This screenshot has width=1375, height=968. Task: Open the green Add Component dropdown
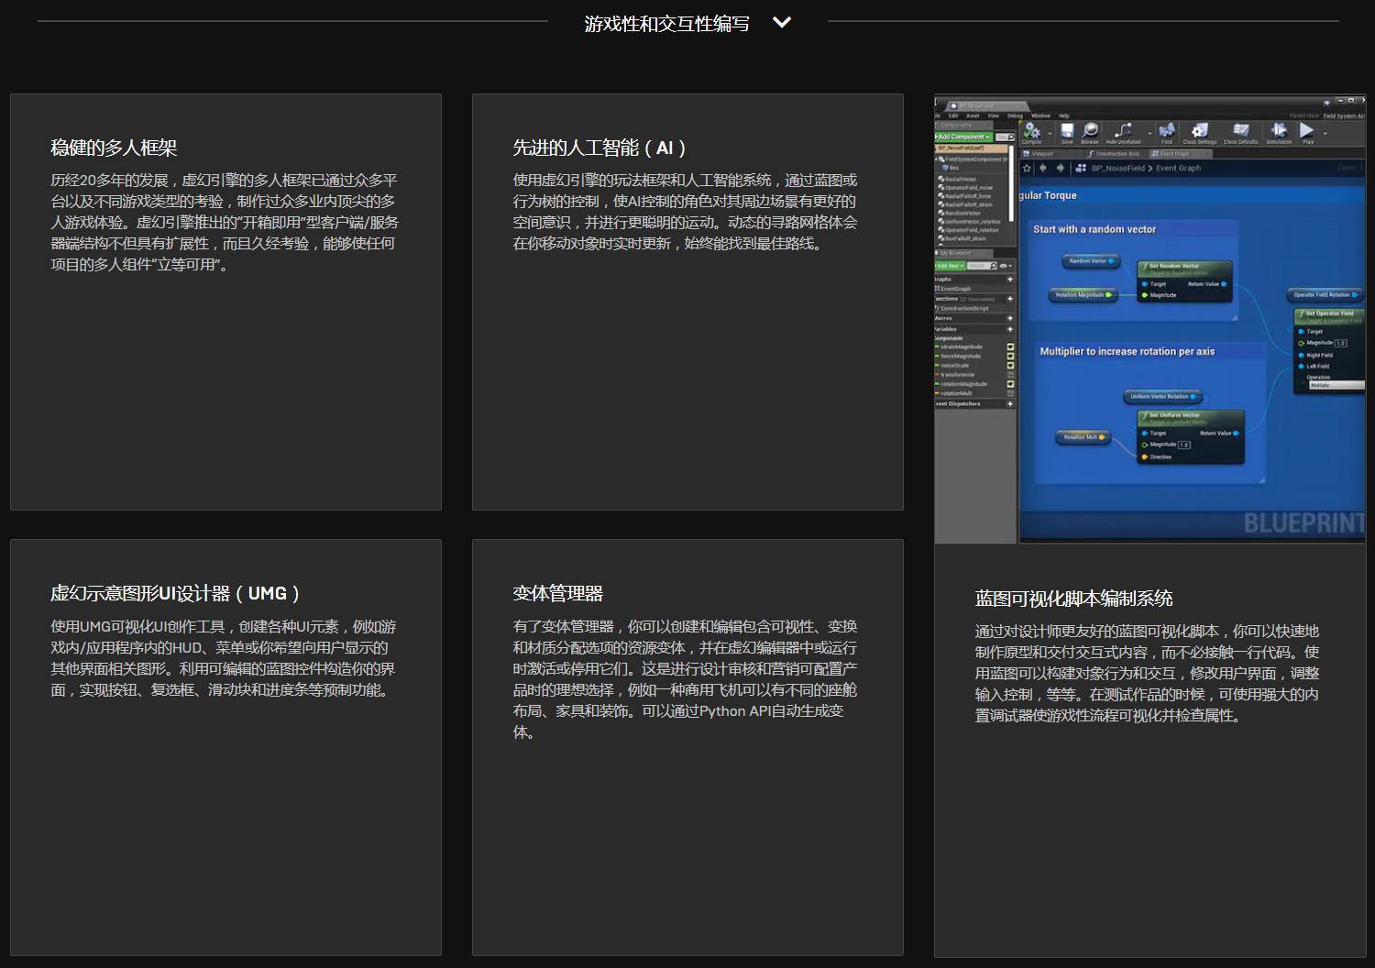click(963, 137)
